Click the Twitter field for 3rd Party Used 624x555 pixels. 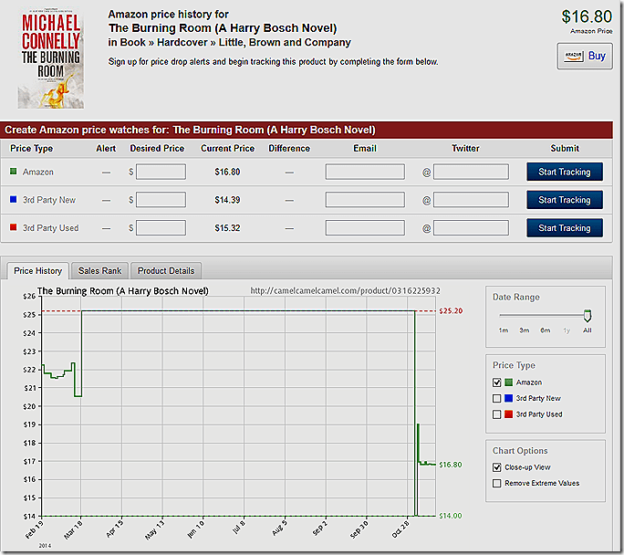(x=471, y=228)
